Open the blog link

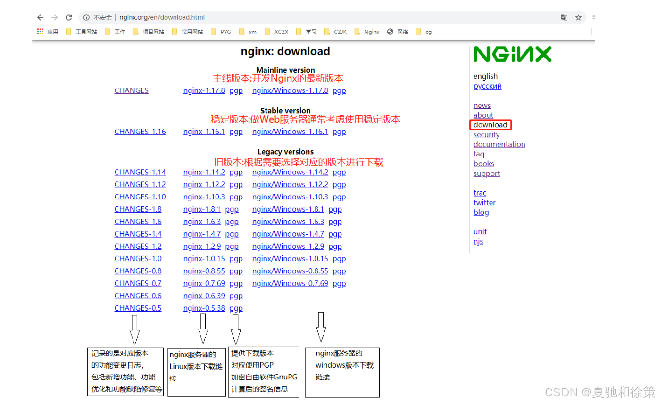481,212
